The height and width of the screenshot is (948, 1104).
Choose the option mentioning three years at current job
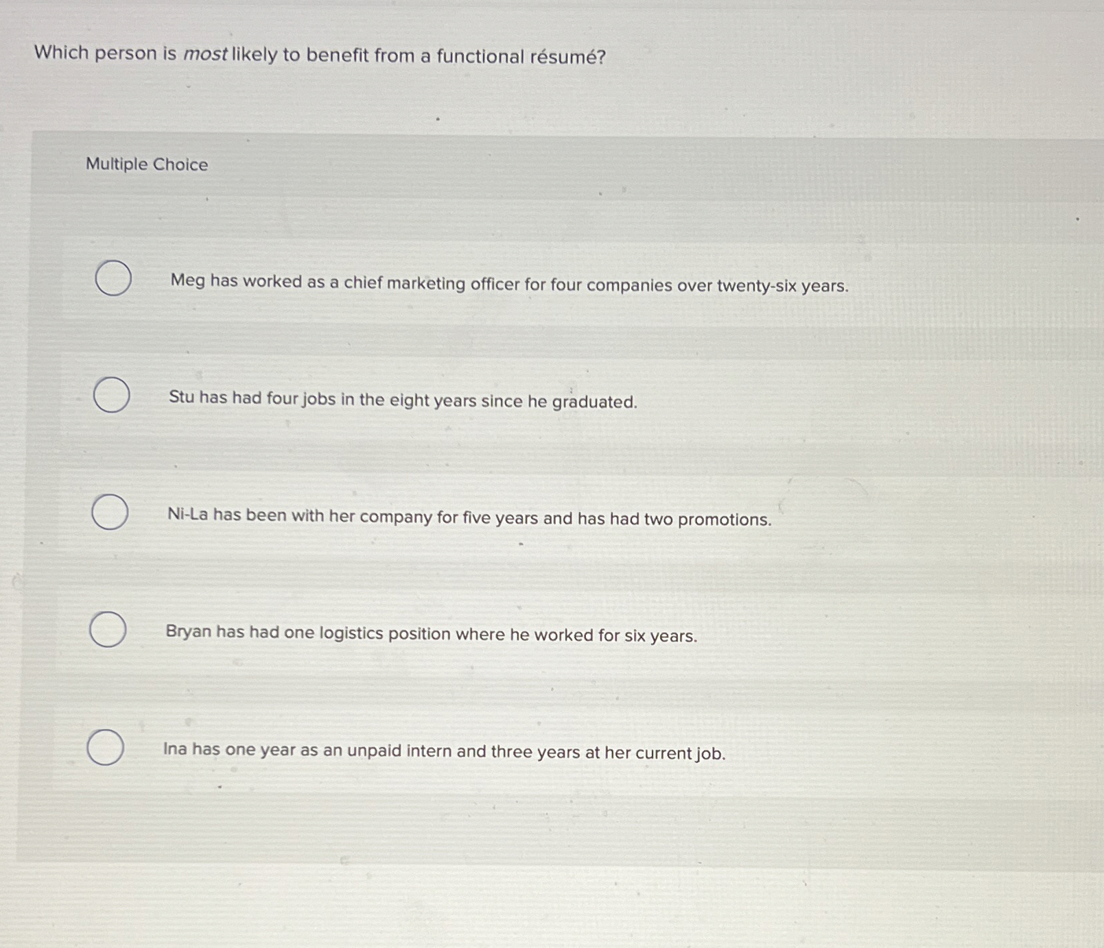[445, 753]
